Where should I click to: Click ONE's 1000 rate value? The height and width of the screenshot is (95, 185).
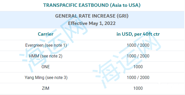[138, 67]
